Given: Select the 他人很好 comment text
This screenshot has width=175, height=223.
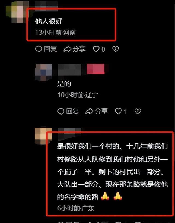Looking at the screenshot, I should (x=49, y=21).
